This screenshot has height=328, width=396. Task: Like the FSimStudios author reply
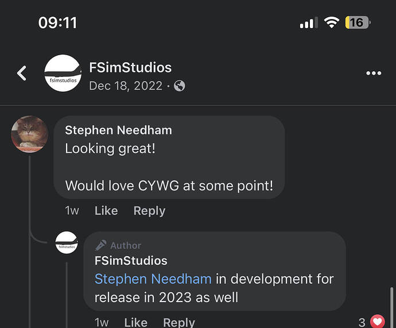coord(136,322)
